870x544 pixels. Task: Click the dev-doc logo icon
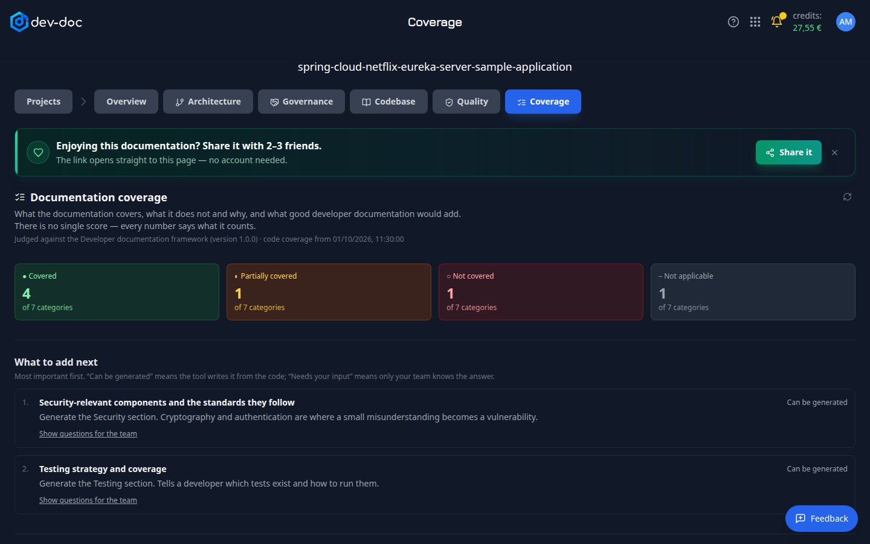19,22
